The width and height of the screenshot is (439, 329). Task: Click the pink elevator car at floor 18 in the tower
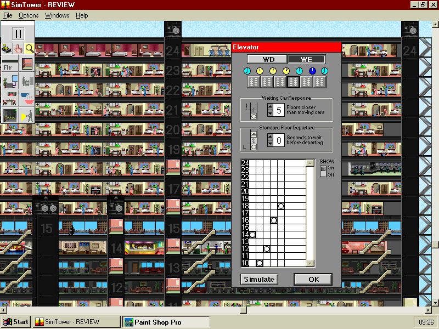173,167
